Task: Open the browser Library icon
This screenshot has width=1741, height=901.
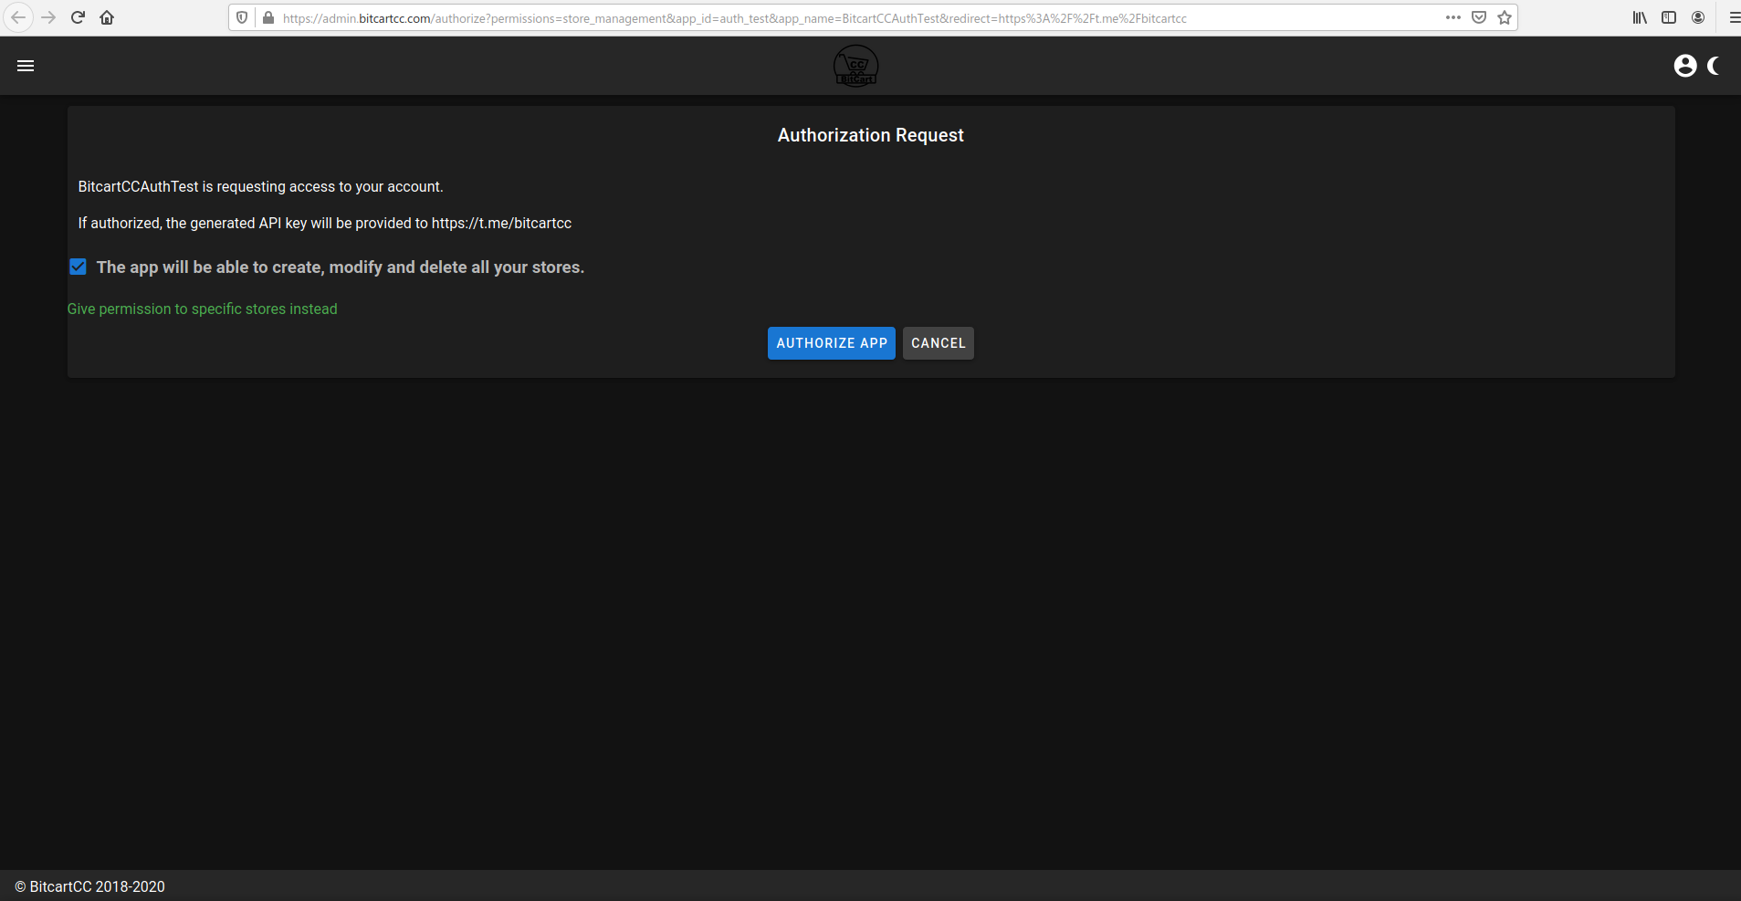Action: [1640, 17]
